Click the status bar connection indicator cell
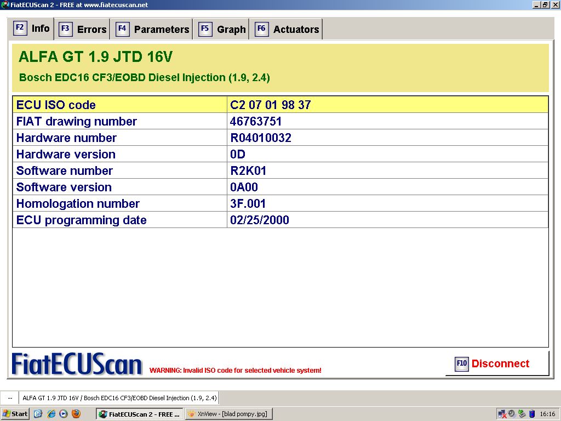561x421 pixels. (10, 398)
